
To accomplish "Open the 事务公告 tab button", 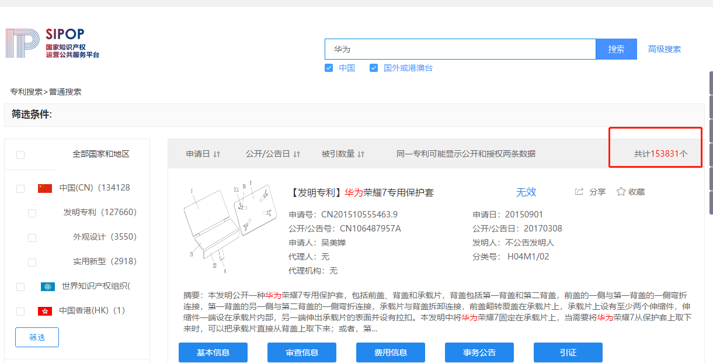I will click(479, 352).
